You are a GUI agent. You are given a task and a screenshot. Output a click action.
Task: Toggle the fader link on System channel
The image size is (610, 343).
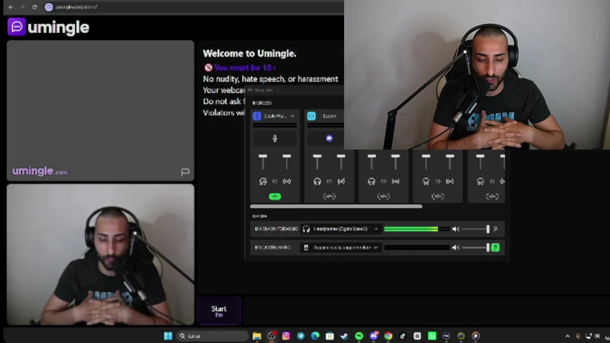329,181
